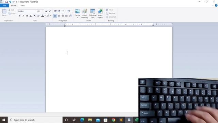Undo the last action

coord(10,2)
